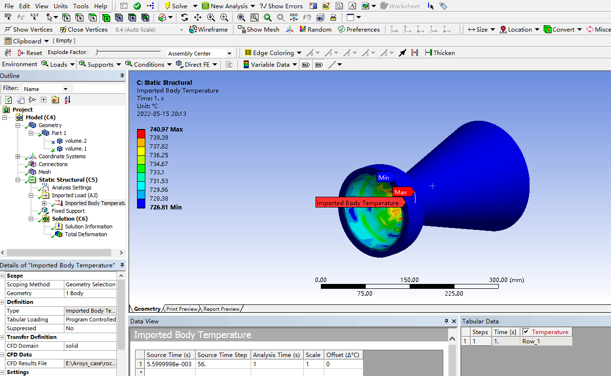
Task: Open the Filter Name dropdown
Action: point(65,89)
